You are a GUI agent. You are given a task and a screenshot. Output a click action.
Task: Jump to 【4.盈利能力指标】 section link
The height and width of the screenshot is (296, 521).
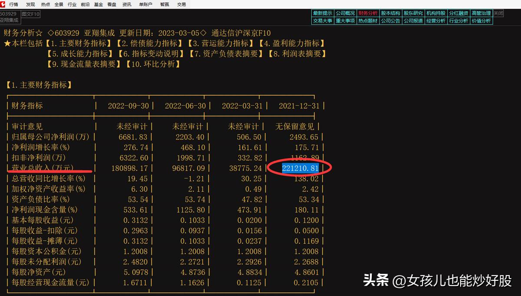coord(291,43)
